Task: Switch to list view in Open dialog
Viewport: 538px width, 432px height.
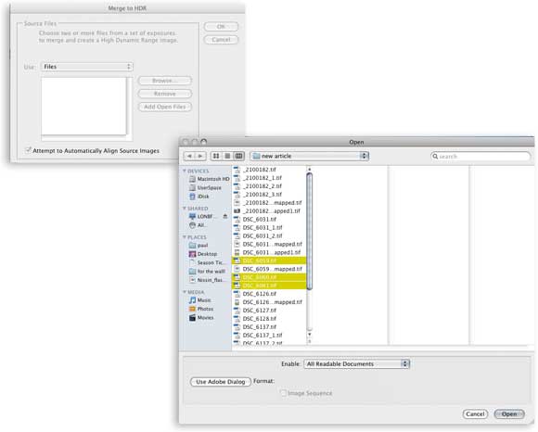Action: pyautogui.click(x=227, y=156)
